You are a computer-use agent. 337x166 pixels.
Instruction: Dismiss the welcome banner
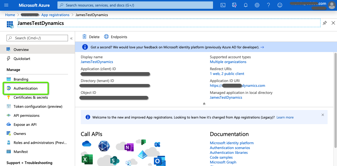[x=322, y=115]
